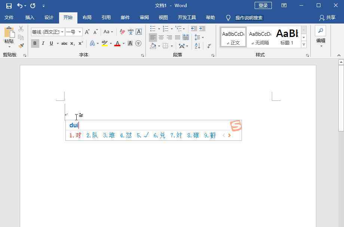Image resolution: width=344 pixels, height=227 pixels.
Task: Go to next IME candidate page arrow
Action: pyautogui.click(x=230, y=136)
